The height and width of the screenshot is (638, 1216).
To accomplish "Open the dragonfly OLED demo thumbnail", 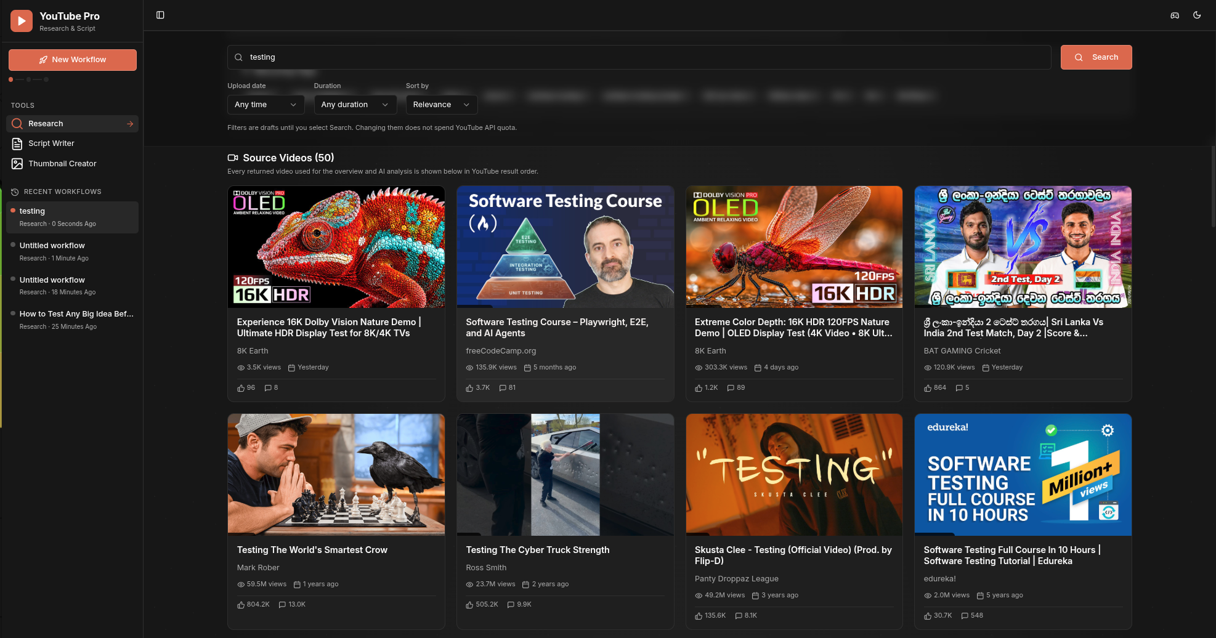I will (x=794, y=247).
